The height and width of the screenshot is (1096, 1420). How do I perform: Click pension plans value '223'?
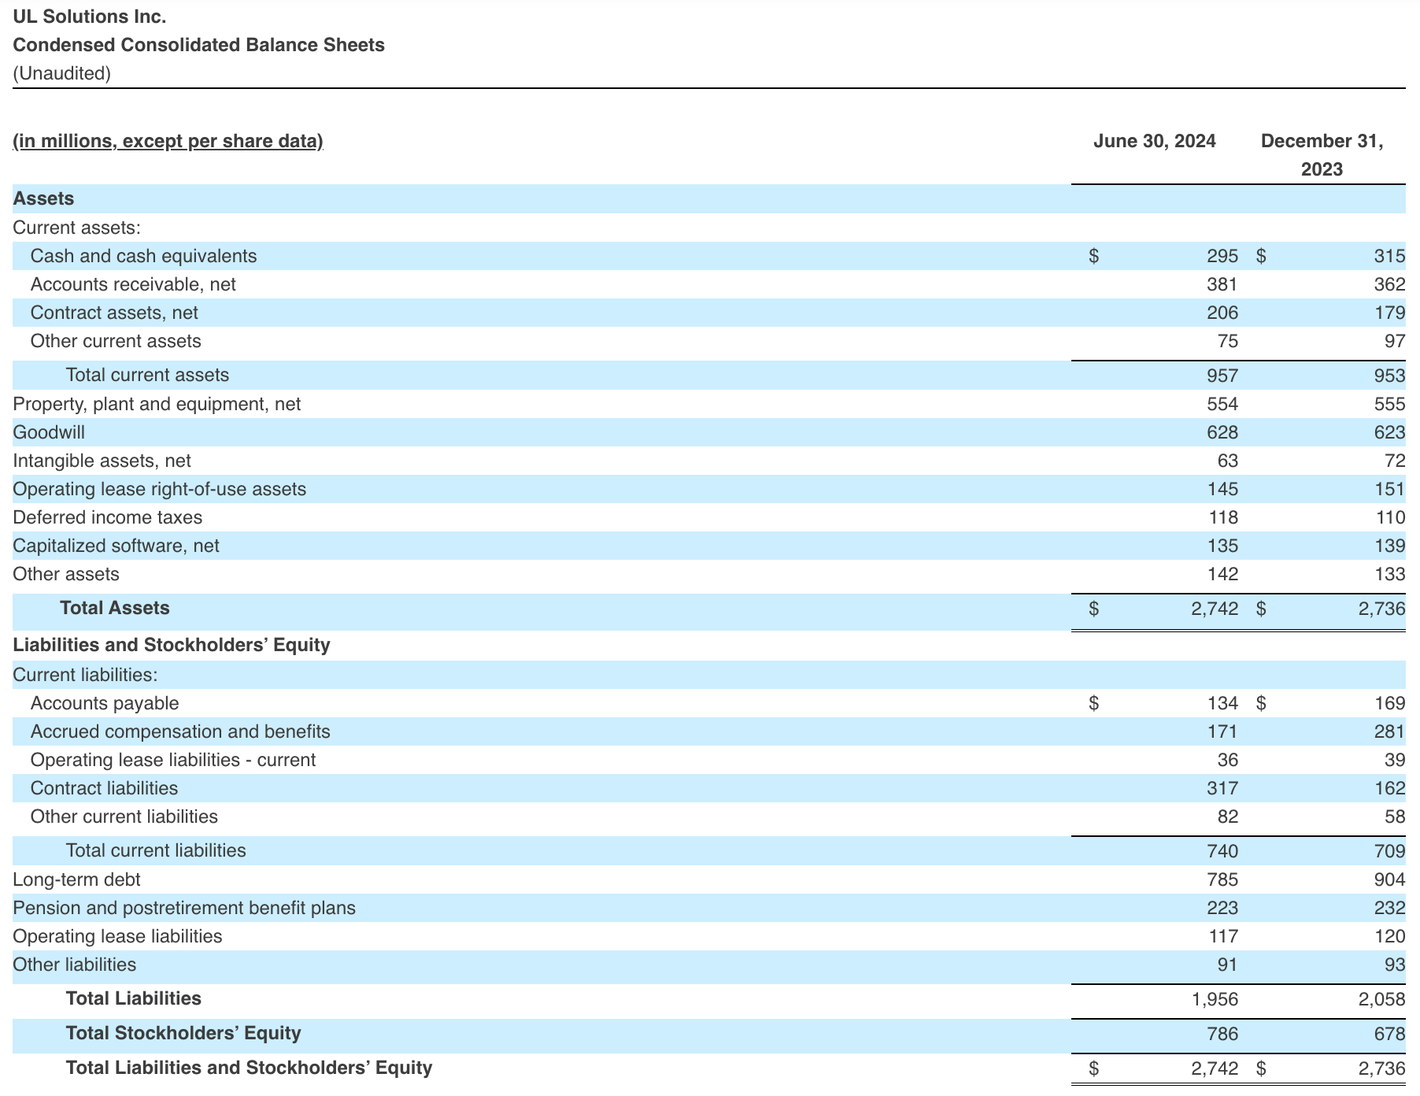(x=1222, y=908)
